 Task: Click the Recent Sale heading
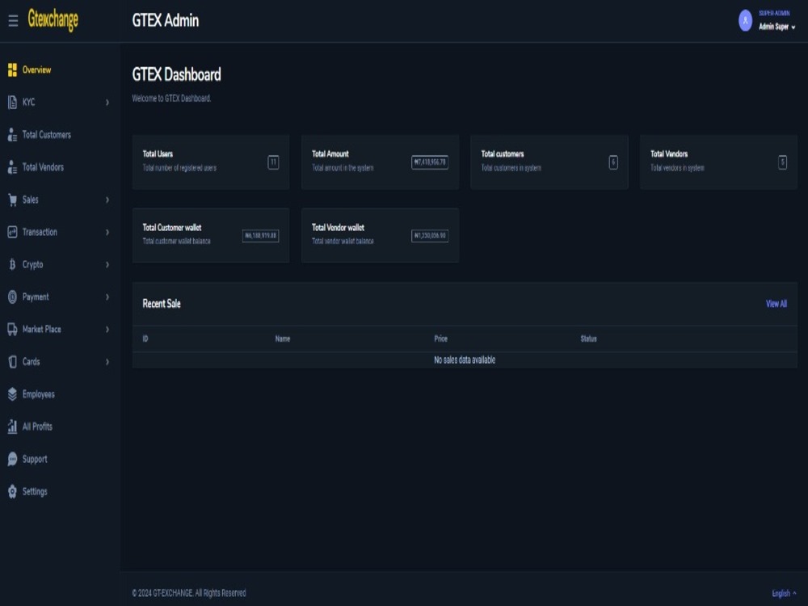(162, 304)
